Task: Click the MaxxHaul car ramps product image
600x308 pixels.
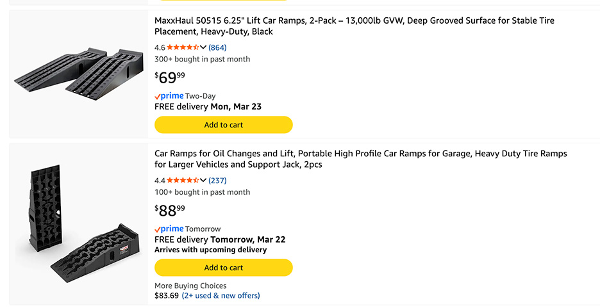Action: (78, 73)
